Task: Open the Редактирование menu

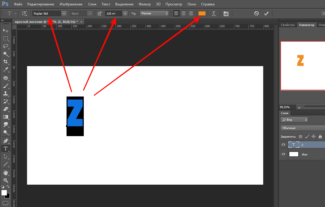Action: tap(41, 4)
